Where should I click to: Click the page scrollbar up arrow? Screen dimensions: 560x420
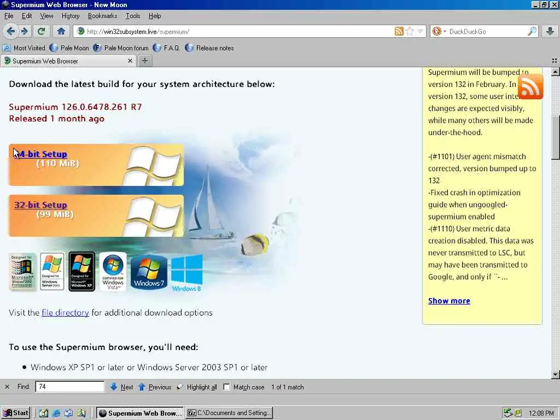555,72
